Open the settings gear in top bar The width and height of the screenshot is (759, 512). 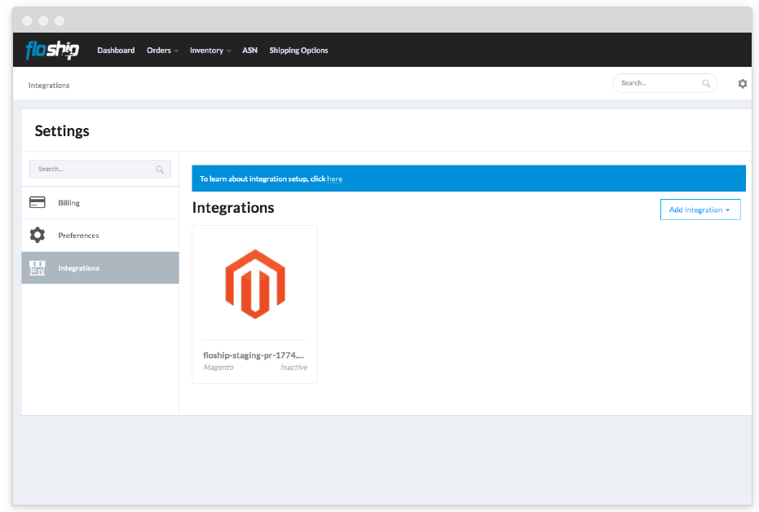coord(742,84)
